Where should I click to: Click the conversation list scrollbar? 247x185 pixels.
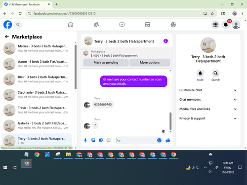point(76,67)
